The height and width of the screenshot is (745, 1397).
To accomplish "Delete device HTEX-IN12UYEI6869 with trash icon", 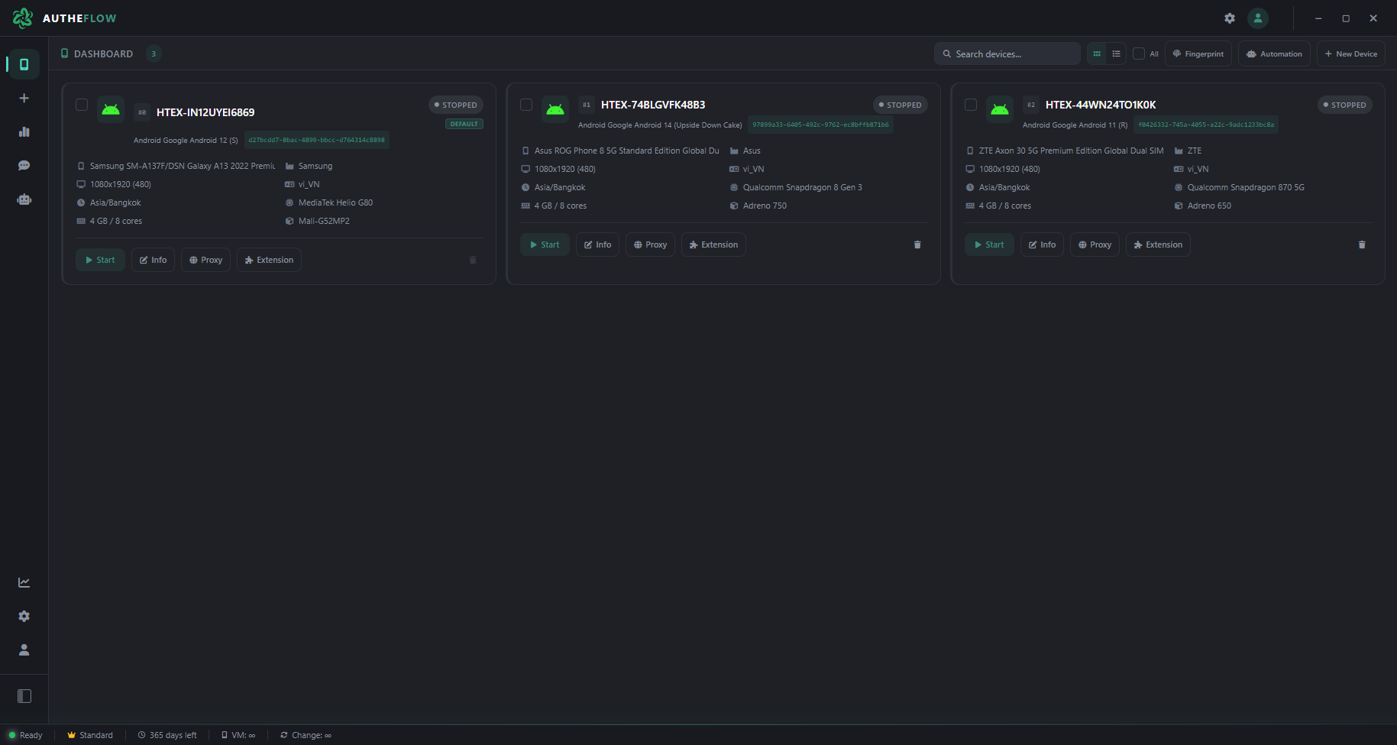I will click(473, 260).
